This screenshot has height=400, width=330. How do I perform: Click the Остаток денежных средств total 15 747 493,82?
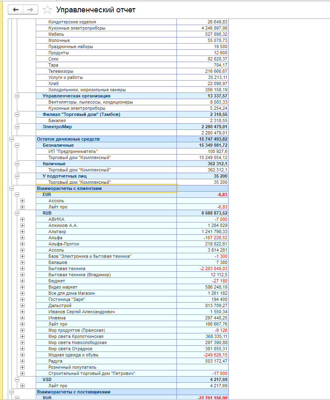(213, 139)
